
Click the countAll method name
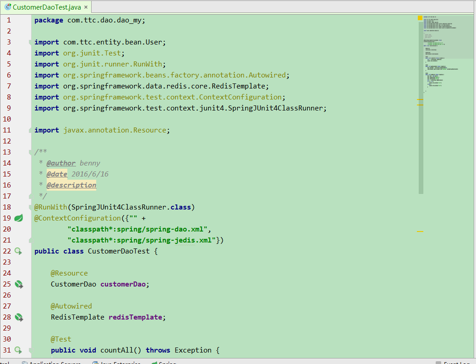coord(116,350)
